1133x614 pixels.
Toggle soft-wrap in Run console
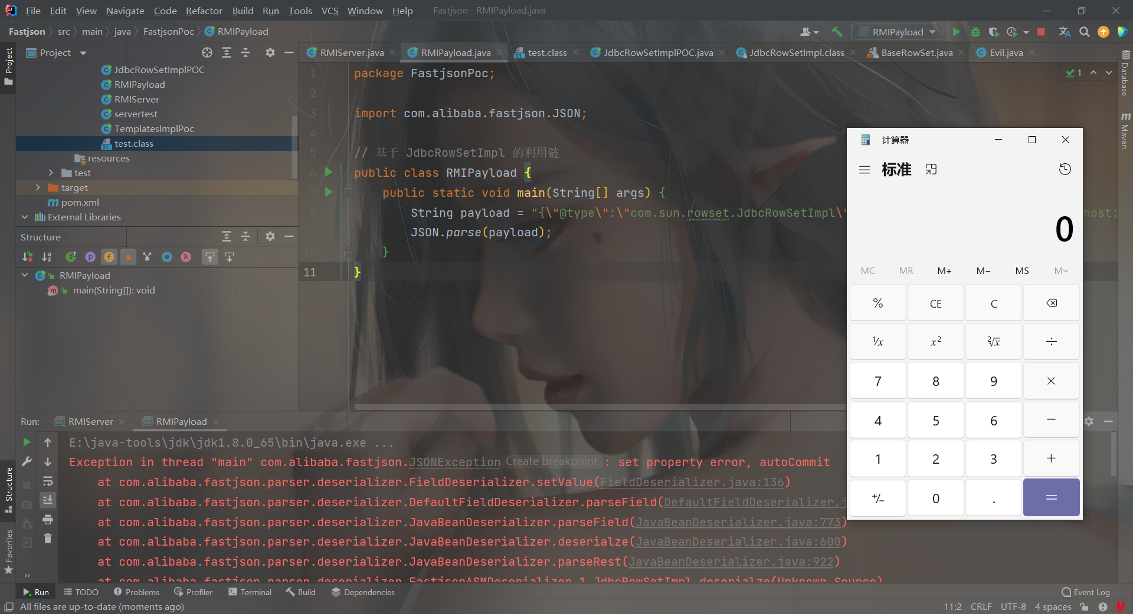coord(48,481)
